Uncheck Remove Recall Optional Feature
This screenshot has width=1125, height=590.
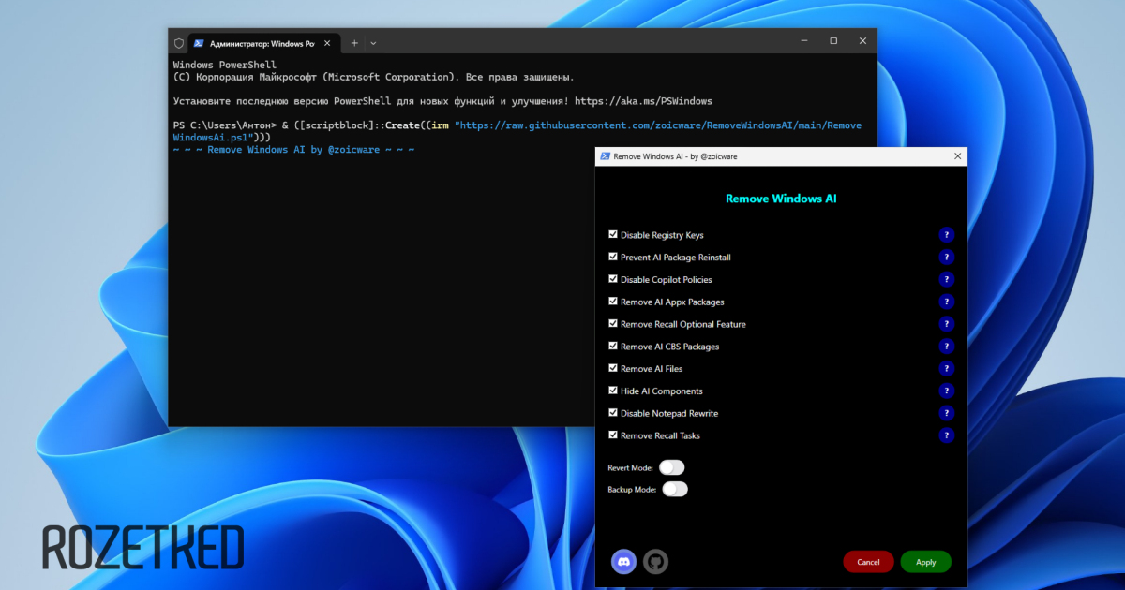(x=613, y=324)
